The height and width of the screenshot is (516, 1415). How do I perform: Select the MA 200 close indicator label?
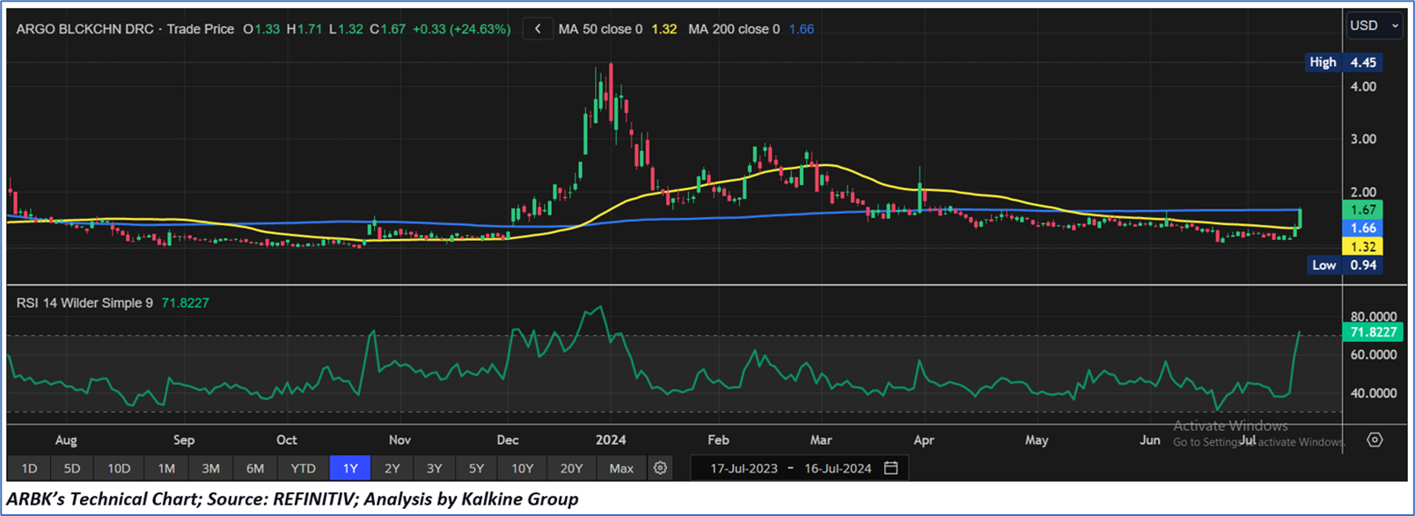tap(734, 29)
